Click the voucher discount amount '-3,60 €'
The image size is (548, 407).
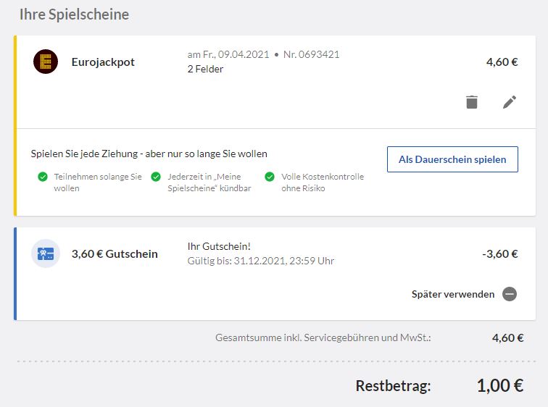point(499,253)
